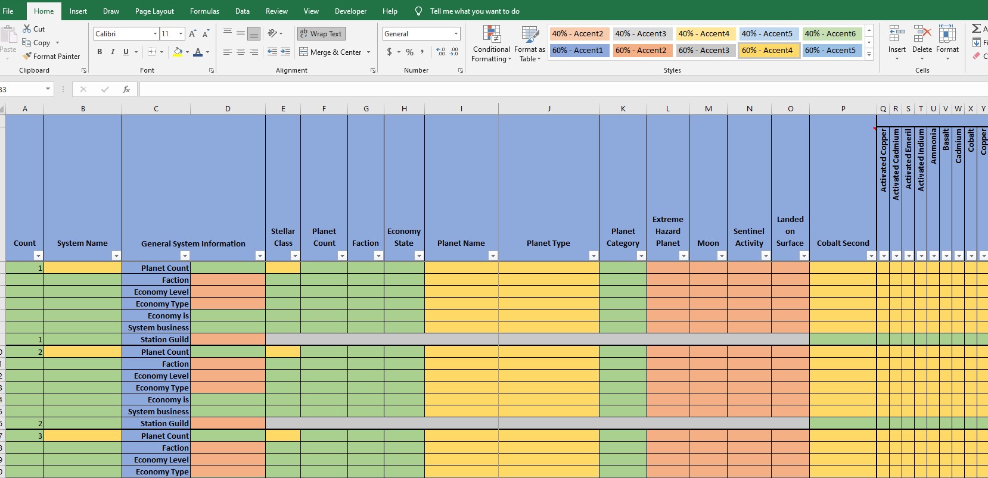Open the General number format dropdown

pyautogui.click(x=456, y=34)
